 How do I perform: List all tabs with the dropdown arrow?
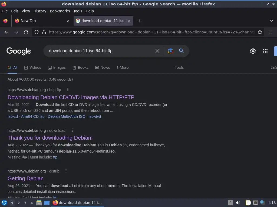point(272,21)
